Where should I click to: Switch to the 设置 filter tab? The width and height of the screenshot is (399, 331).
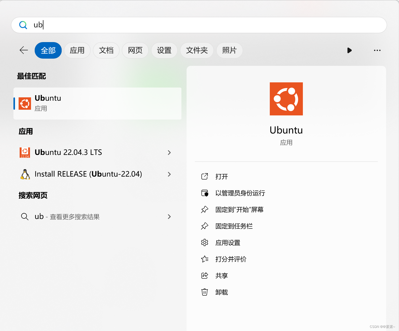pyautogui.click(x=164, y=50)
